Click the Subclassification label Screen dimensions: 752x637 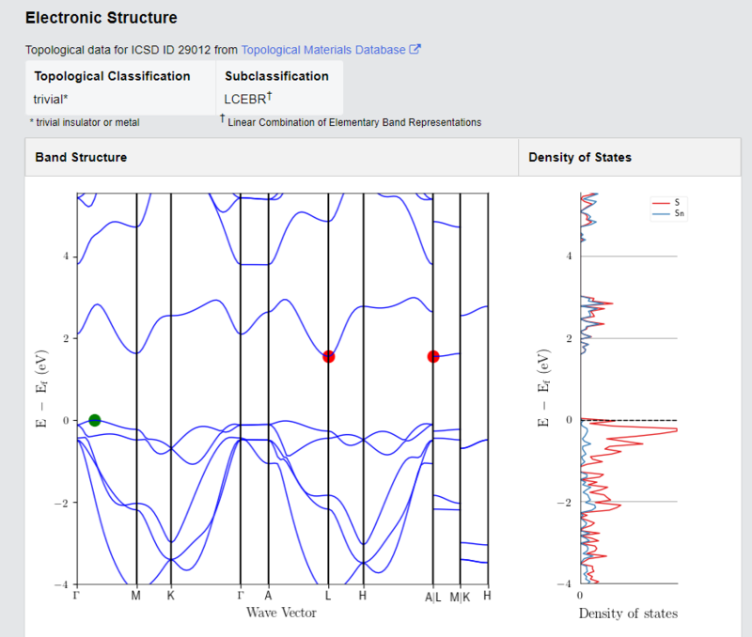tap(276, 76)
